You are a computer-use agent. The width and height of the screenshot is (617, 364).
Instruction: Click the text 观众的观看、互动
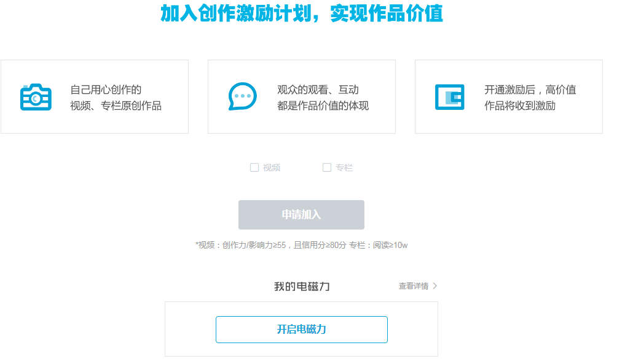tap(318, 90)
